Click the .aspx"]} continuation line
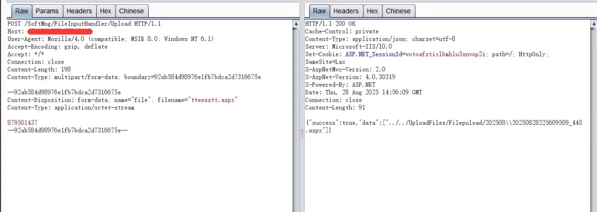The width and height of the screenshot is (597, 212). tap(318, 130)
